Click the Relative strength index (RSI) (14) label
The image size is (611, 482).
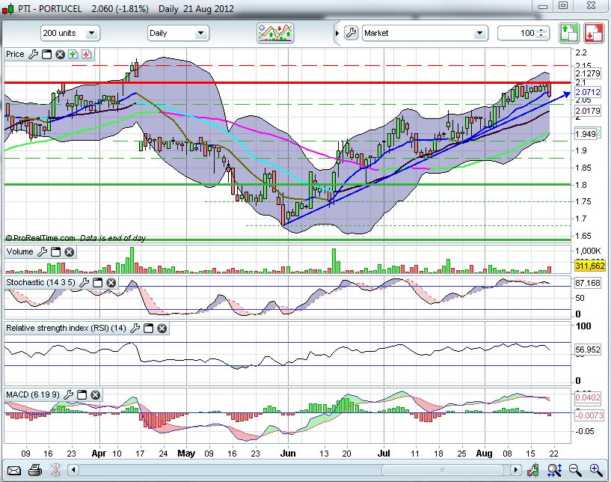(66, 329)
